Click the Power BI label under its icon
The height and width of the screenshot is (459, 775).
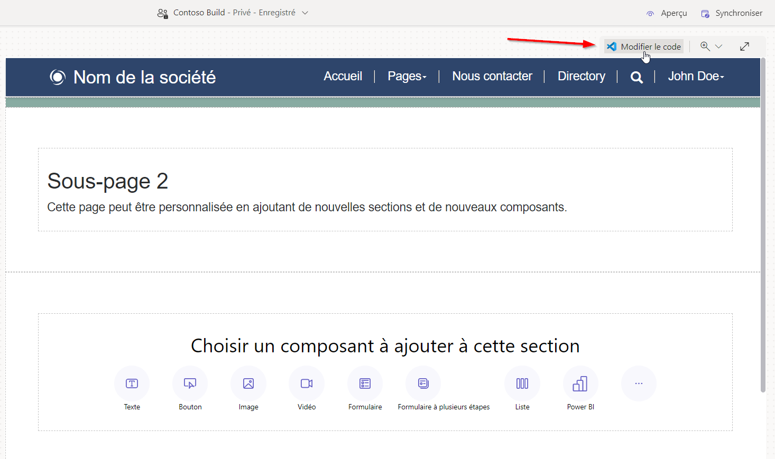(x=580, y=407)
